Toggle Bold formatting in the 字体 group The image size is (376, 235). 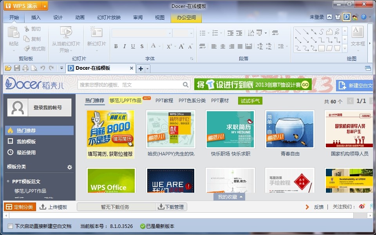pos(116,46)
